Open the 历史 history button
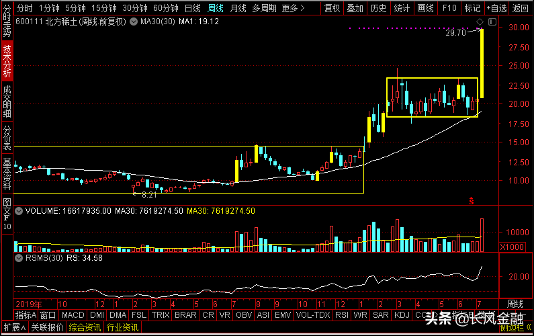534x336 pixels. click(378, 8)
